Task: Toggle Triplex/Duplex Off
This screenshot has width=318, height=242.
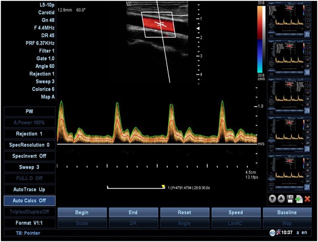Action: (x=30, y=212)
